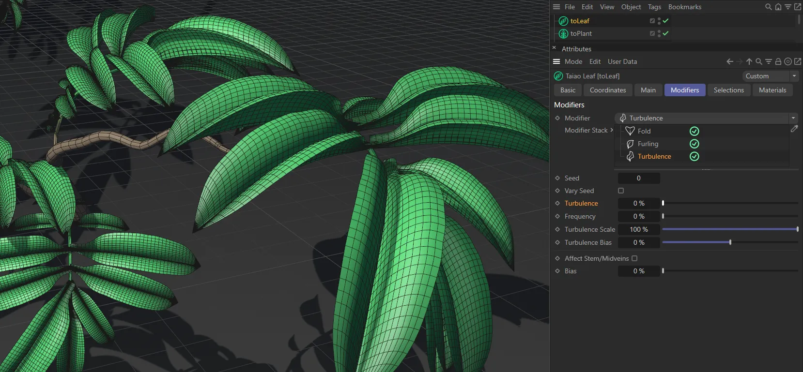Click Fold modifier shape icon

tap(630, 131)
